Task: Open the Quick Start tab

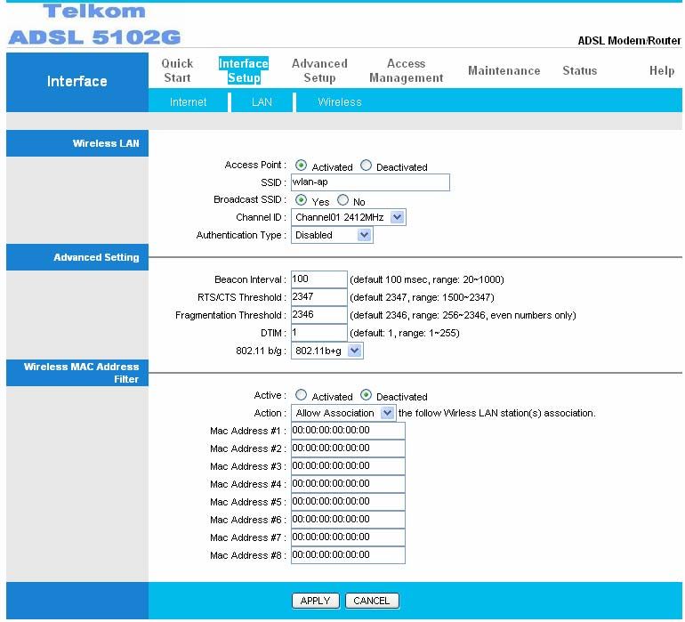Action: pos(177,71)
